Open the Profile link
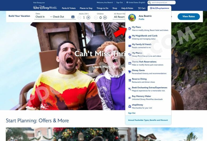 point(141,19)
